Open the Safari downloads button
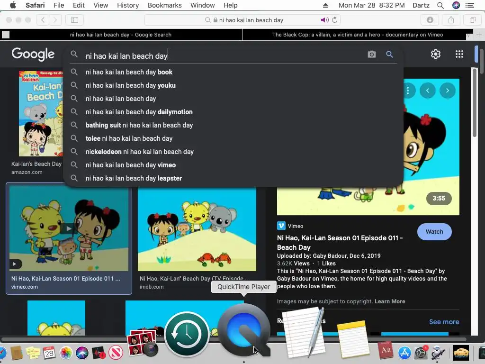Image resolution: width=485 pixels, height=364 pixels. (x=430, y=20)
